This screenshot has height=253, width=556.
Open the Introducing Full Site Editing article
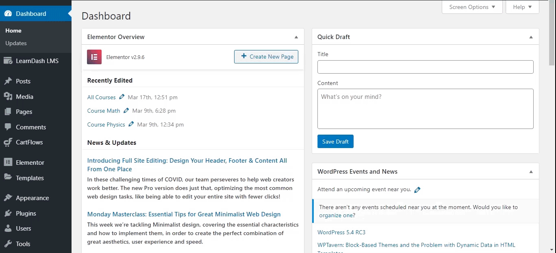point(187,165)
